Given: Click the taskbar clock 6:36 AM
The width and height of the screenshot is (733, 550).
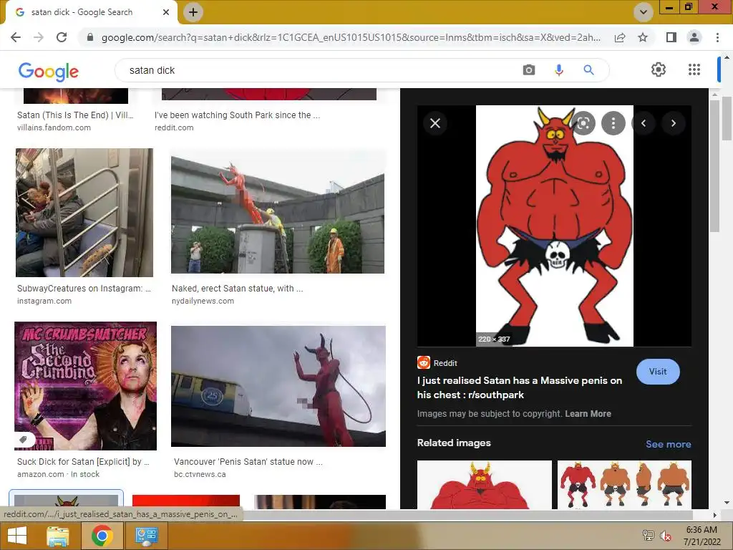Looking at the screenshot, I should coord(702,530).
